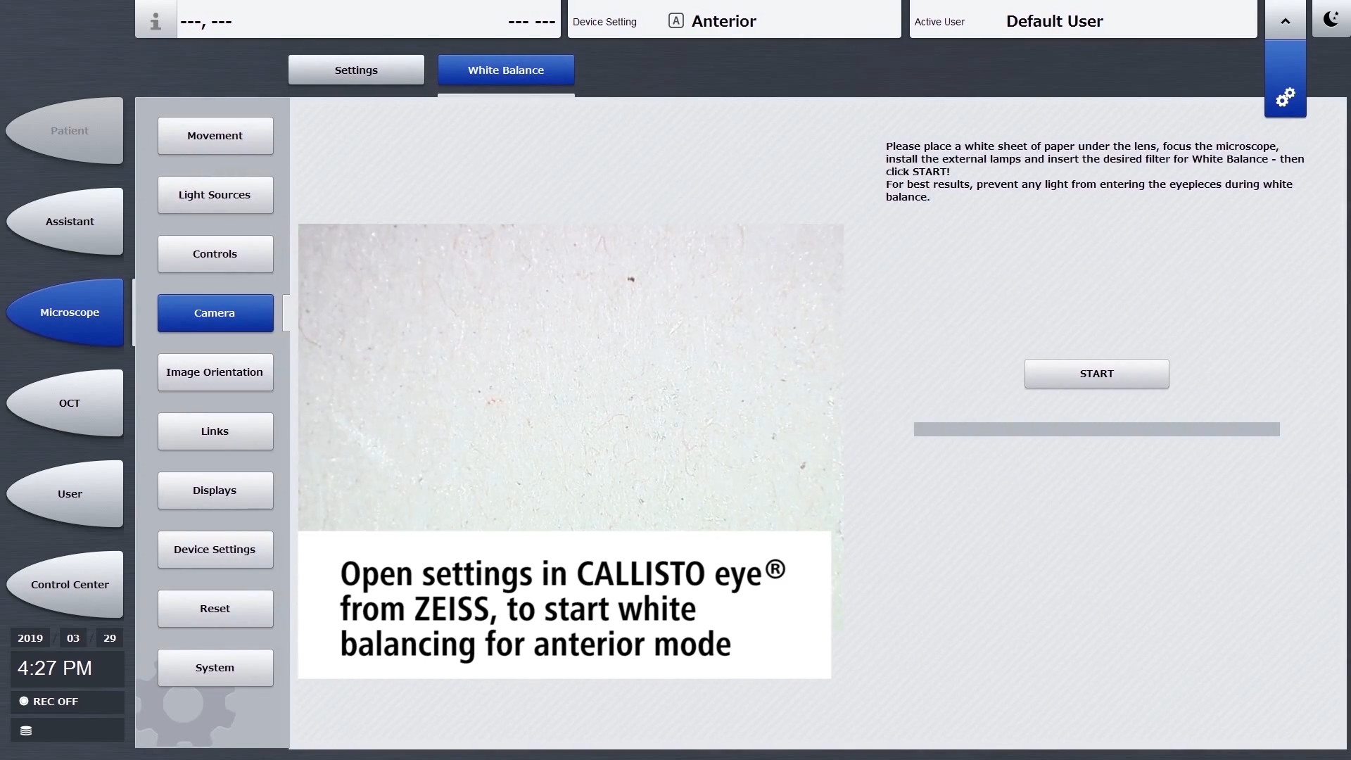Select Camera settings
Viewport: 1351px width, 760px height.
(x=215, y=313)
